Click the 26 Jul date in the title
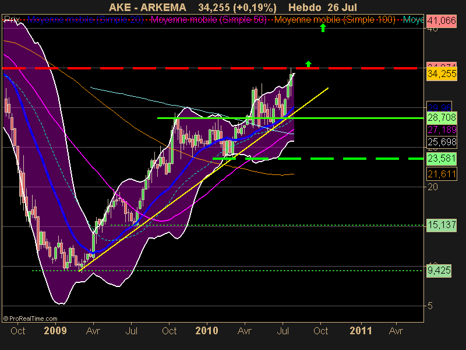466x350 pixels. (343, 7)
